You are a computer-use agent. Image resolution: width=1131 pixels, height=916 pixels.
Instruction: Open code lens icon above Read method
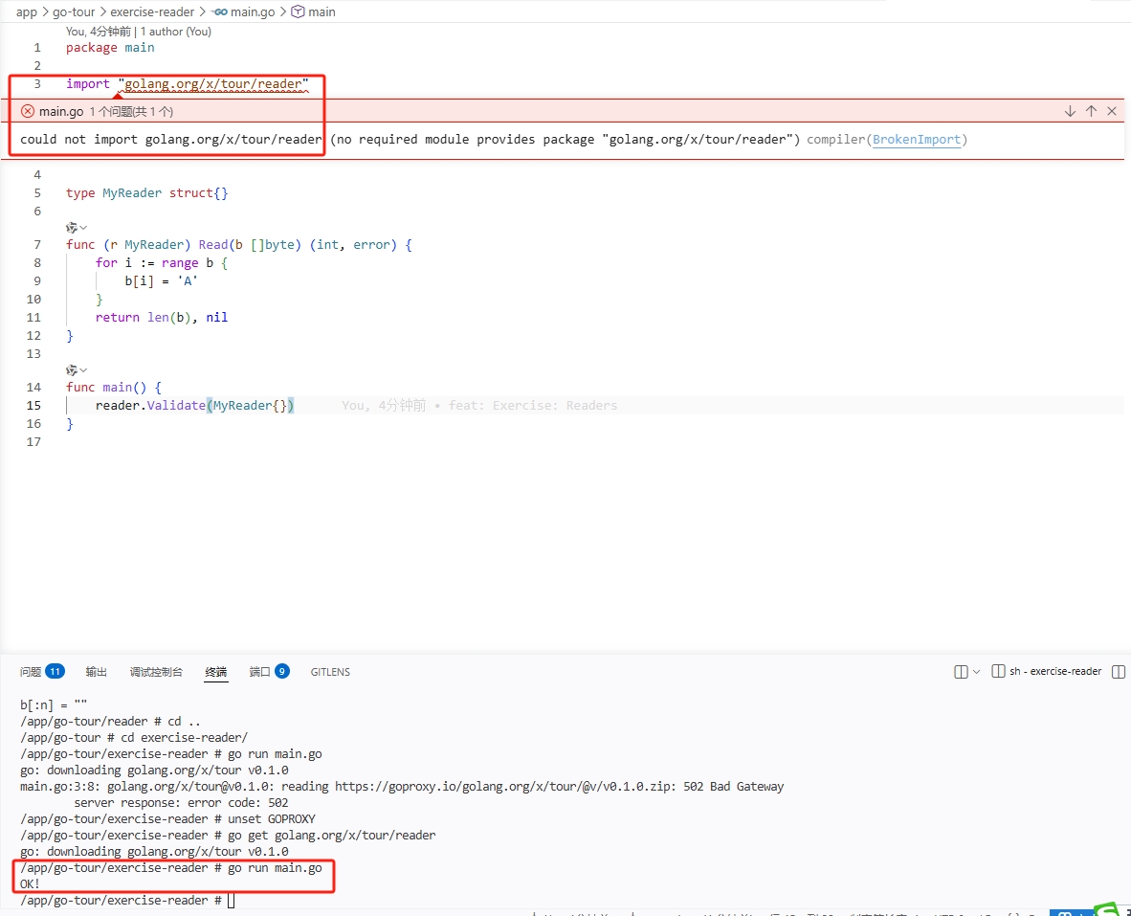pyautogui.click(x=72, y=227)
